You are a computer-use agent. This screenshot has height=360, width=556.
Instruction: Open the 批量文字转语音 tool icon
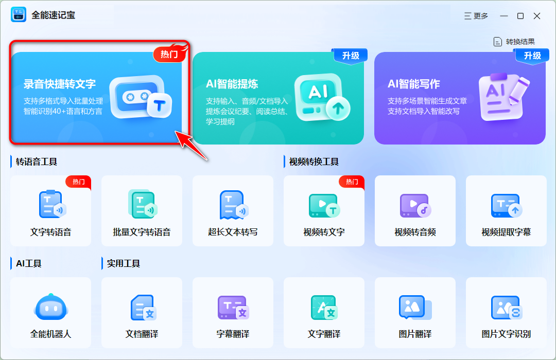(143, 204)
